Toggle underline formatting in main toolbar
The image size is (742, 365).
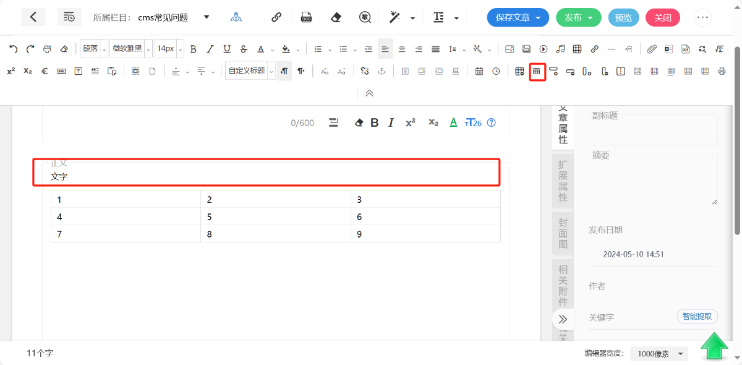pos(227,49)
